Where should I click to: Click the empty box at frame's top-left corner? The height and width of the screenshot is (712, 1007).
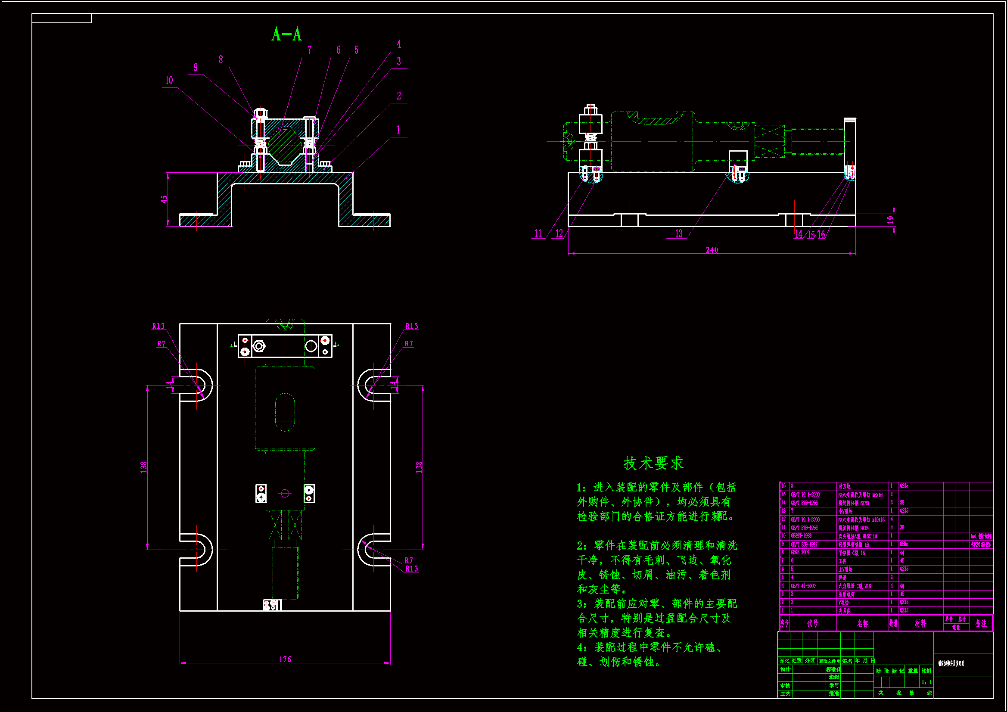coord(62,18)
